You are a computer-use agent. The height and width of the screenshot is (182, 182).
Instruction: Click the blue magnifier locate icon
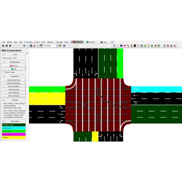point(28,45)
